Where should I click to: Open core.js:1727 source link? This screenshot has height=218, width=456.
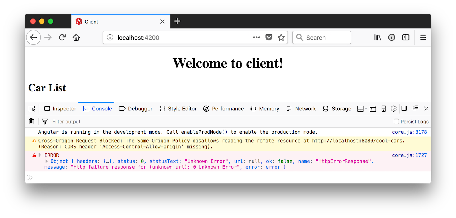(x=409, y=155)
